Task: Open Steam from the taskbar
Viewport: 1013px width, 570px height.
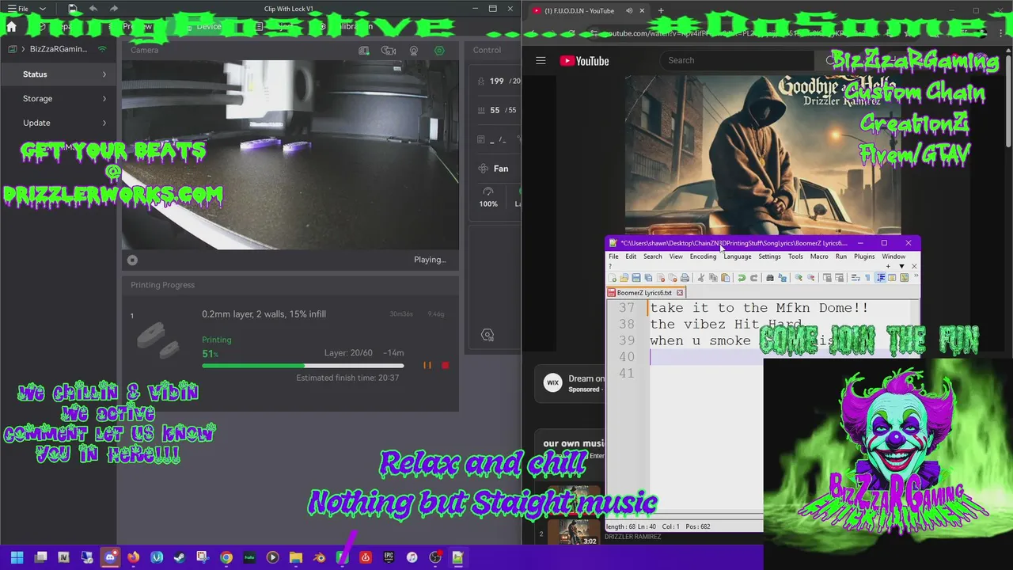Action: [x=180, y=557]
